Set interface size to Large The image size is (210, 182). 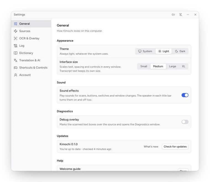[172, 66]
